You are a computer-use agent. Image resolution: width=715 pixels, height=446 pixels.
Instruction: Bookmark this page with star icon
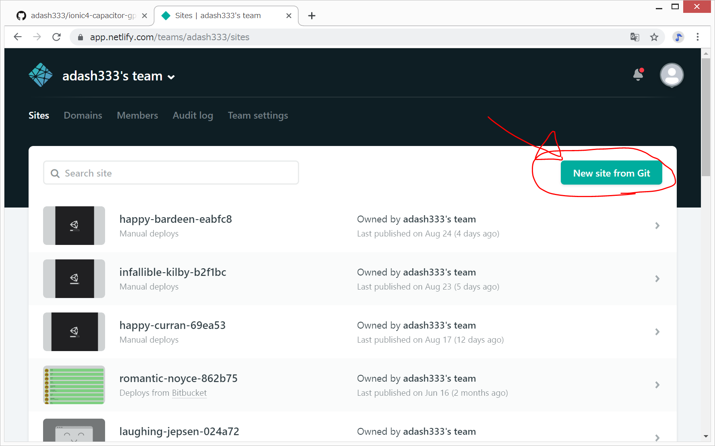(x=654, y=37)
